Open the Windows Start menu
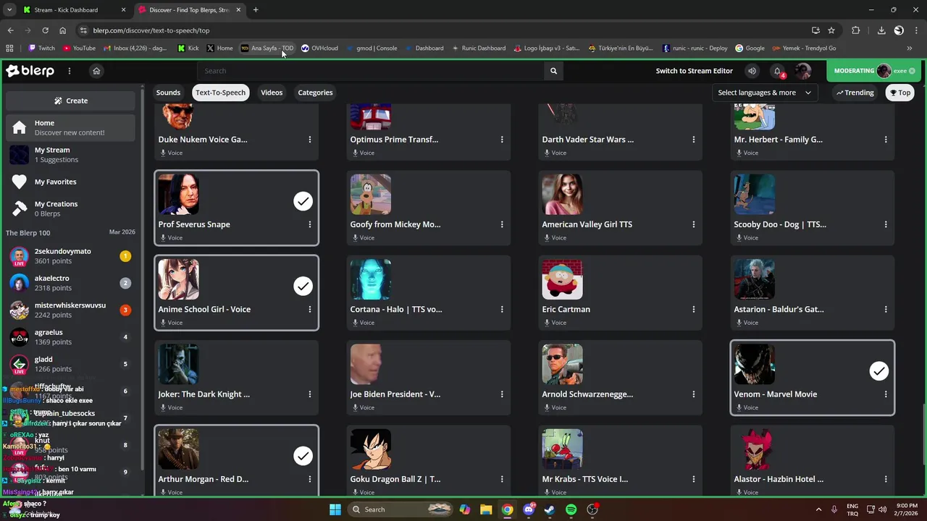 pos(335,509)
